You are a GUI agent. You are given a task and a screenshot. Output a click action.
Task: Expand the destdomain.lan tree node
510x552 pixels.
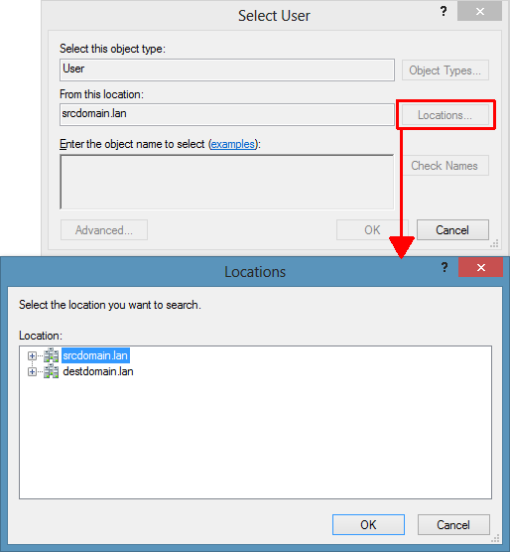pyautogui.click(x=32, y=371)
